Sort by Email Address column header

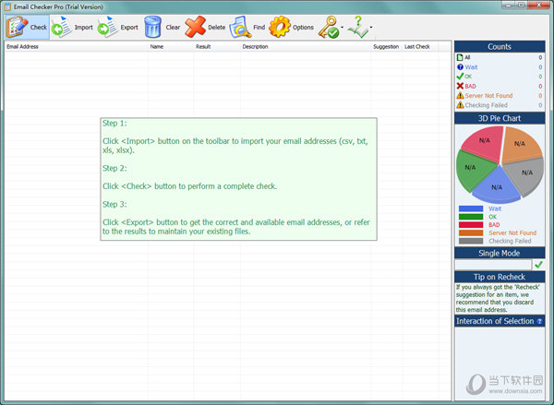point(77,47)
